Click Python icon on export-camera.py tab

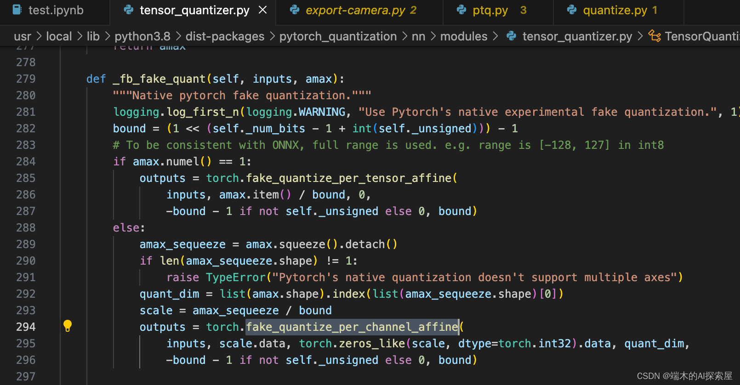coord(295,10)
